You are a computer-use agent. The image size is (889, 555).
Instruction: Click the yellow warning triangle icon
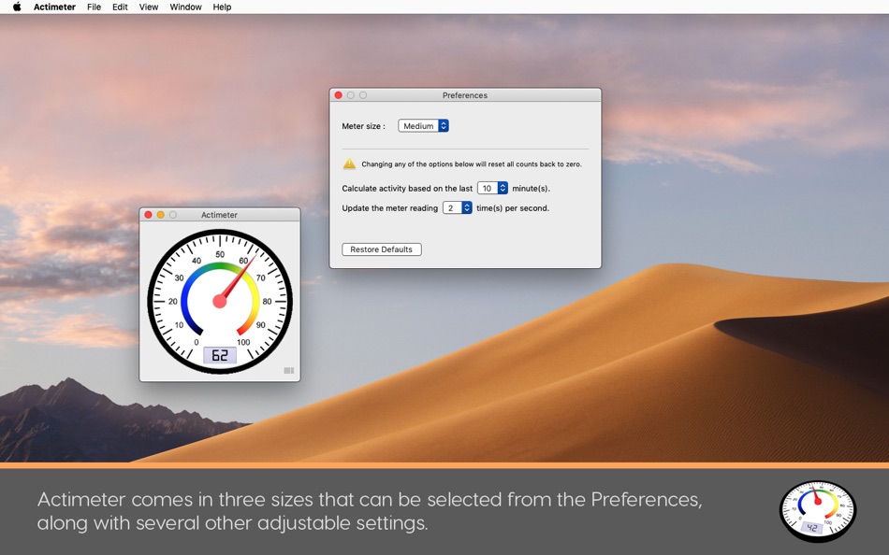click(349, 164)
